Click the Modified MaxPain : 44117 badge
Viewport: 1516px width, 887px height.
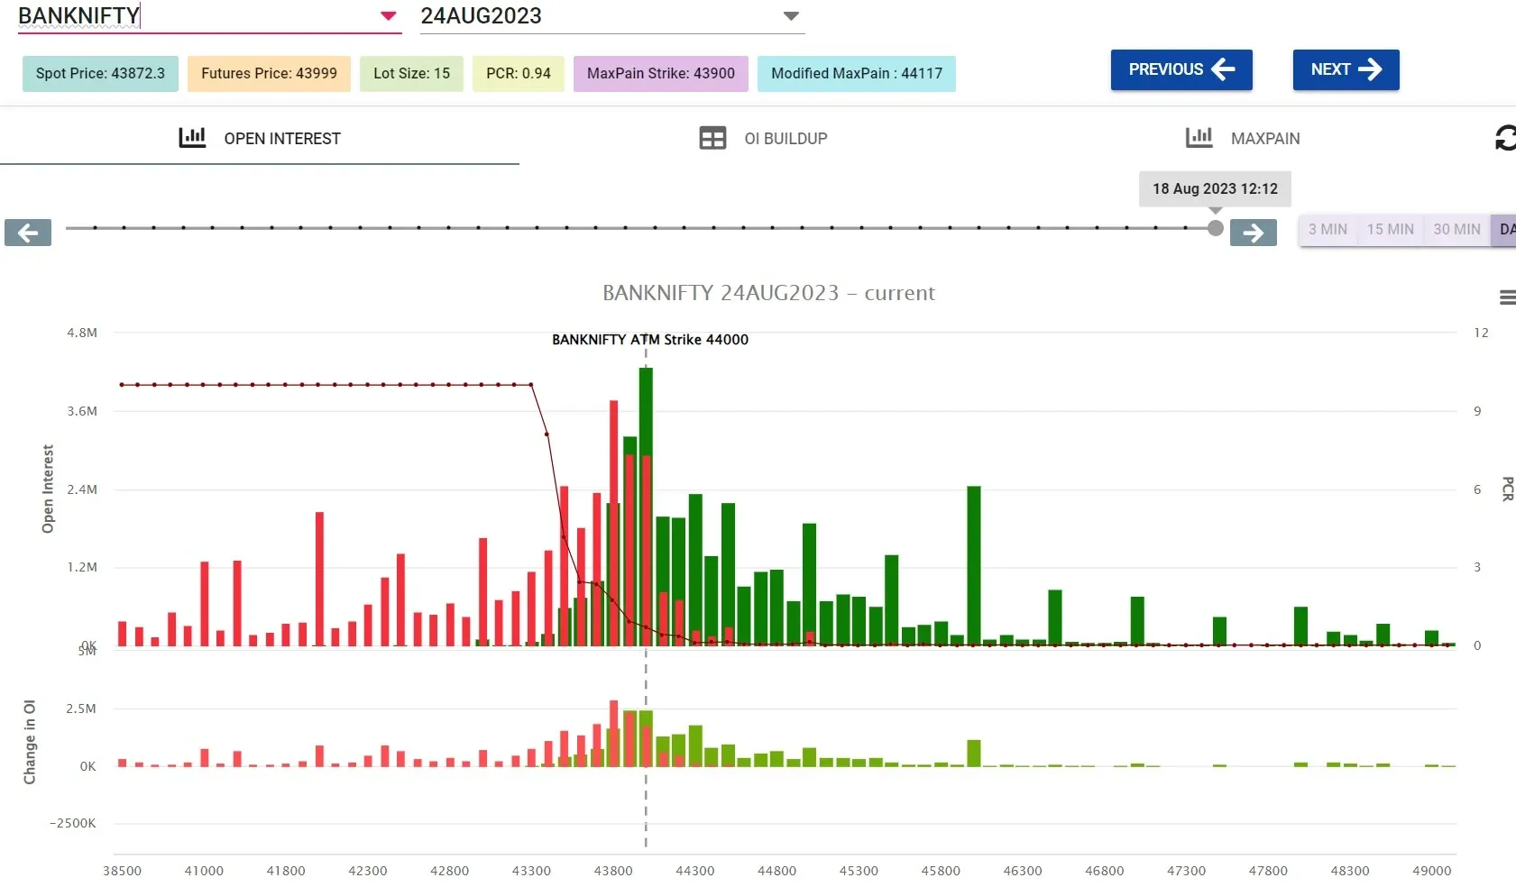(857, 73)
